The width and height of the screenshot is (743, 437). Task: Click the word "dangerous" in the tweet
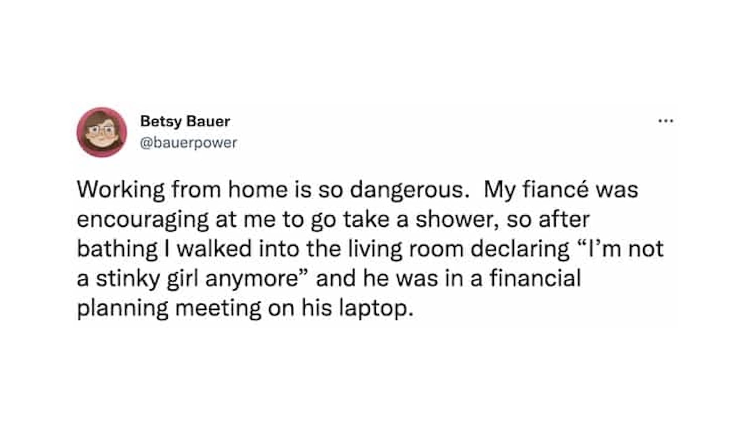(406, 190)
